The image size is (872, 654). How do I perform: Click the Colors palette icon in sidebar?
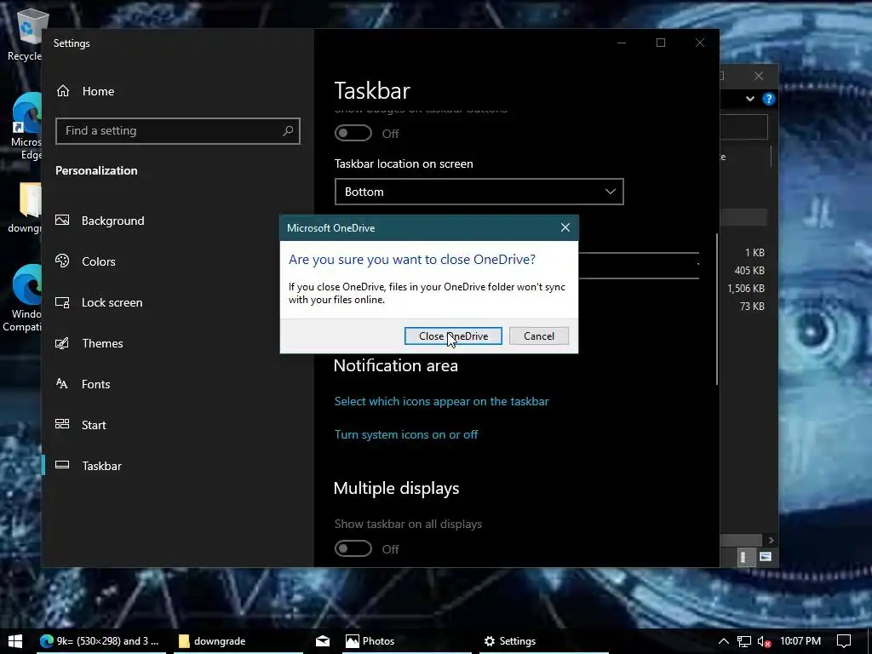coord(62,261)
